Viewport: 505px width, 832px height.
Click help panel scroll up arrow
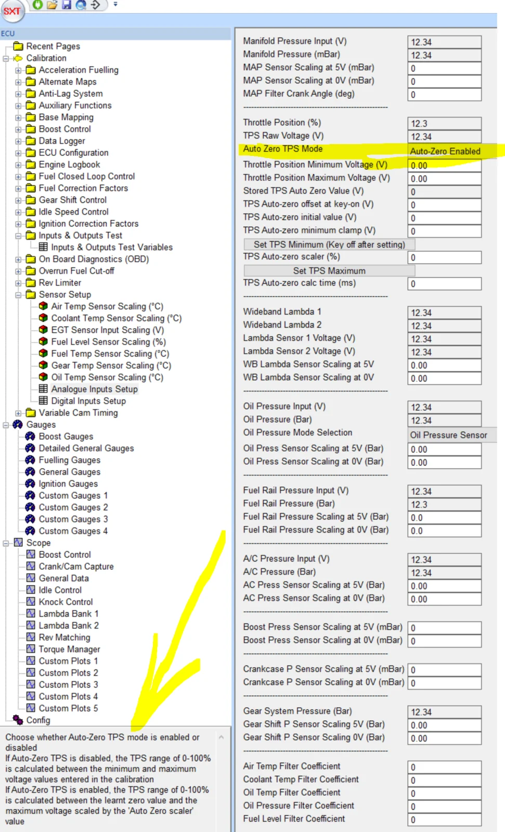click(x=222, y=737)
